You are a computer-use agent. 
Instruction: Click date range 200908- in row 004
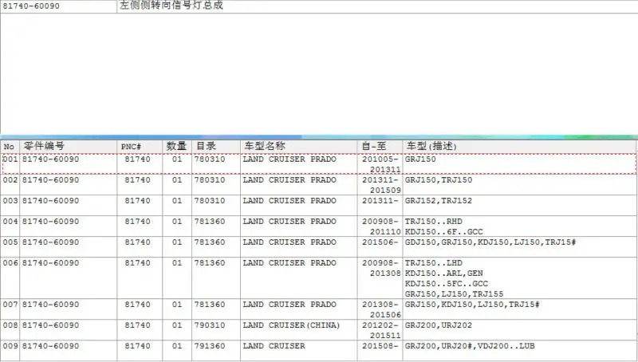pos(380,222)
